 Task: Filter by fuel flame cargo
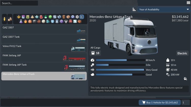click(25, 21)
